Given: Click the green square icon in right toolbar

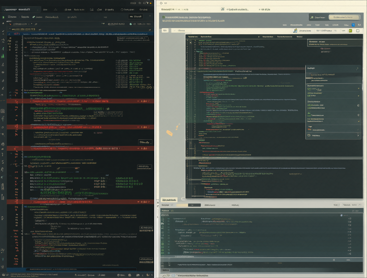Looking at the screenshot, I should pos(350,31).
